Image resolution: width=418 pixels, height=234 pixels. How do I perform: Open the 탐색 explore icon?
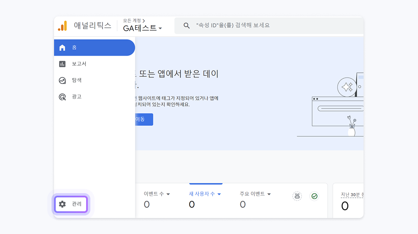[x=62, y=80]
